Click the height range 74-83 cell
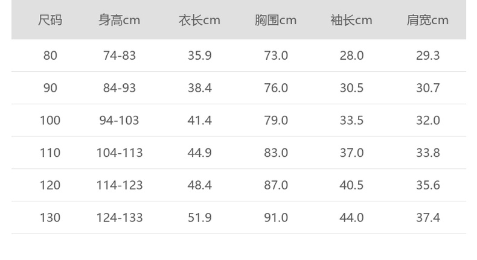477x260 pixels. pyautogui.click(x=120, y=55)
